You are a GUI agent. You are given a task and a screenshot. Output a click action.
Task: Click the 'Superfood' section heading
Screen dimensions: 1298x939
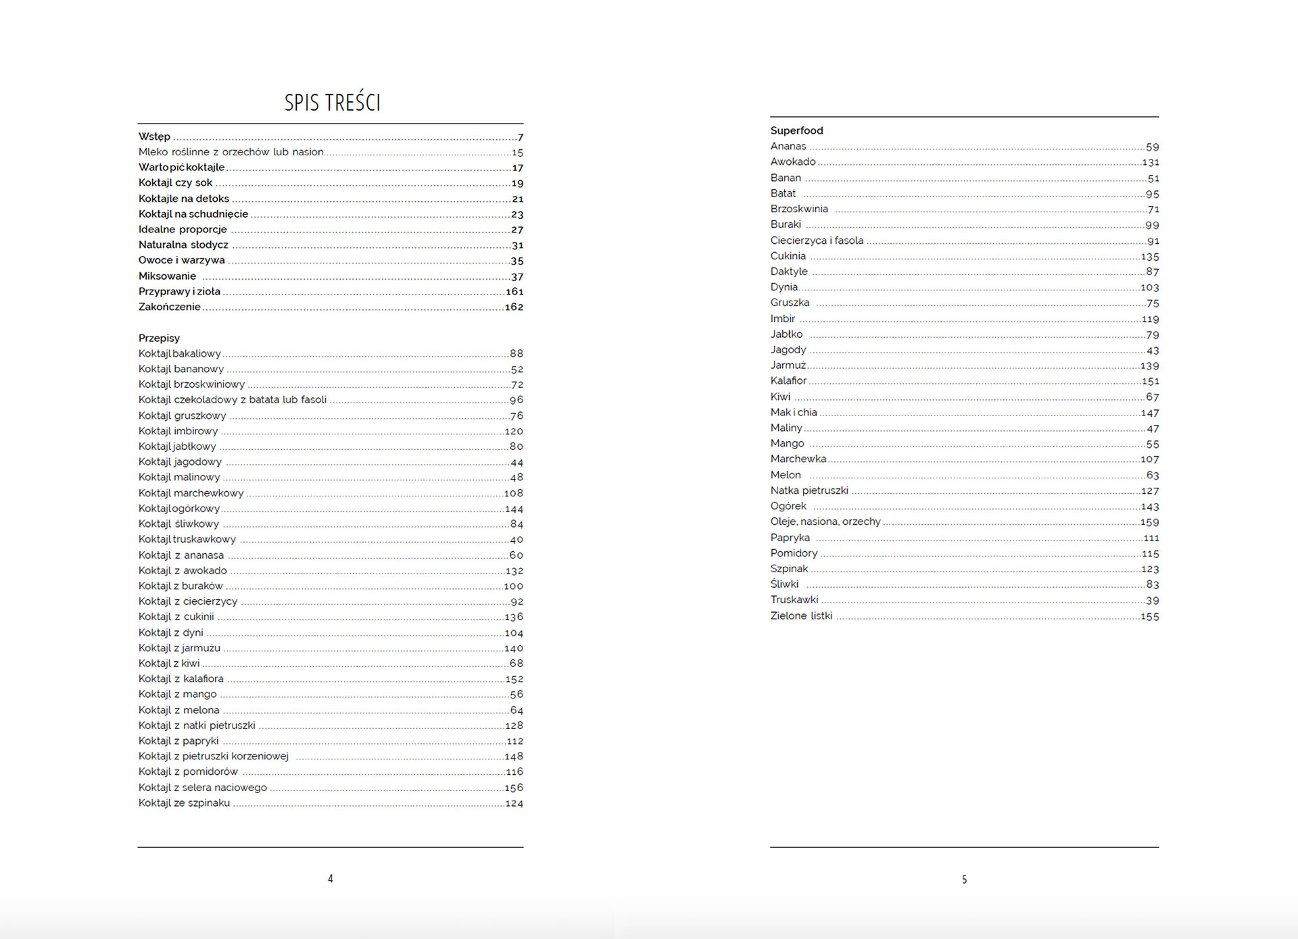796,131
